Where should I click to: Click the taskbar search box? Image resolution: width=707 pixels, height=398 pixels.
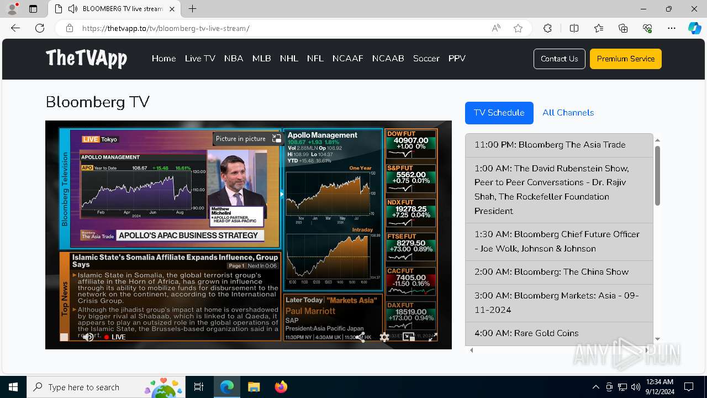click(x=106, y=387)
